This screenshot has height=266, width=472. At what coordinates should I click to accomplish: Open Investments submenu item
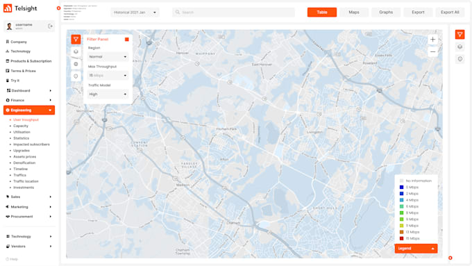pos(24,188)
